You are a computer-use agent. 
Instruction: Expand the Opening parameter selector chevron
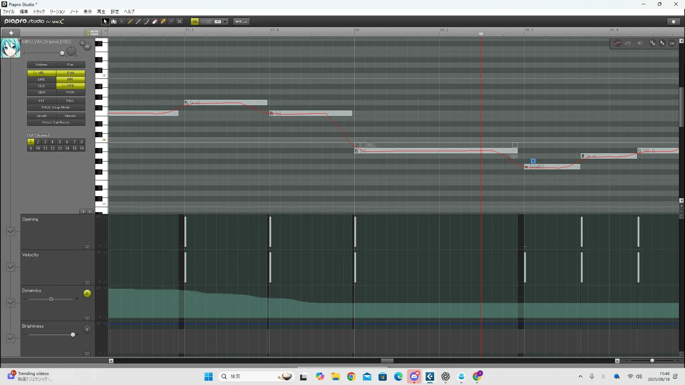[10, 232]
